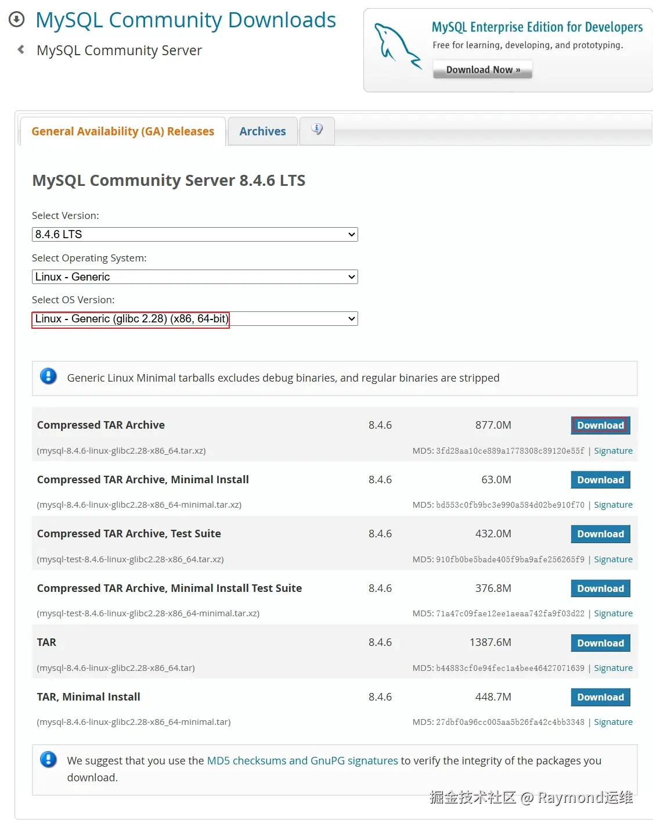Click the 63.0M size value
The width and height of the screenshot is (653, 826).
[x=496, y=480]
